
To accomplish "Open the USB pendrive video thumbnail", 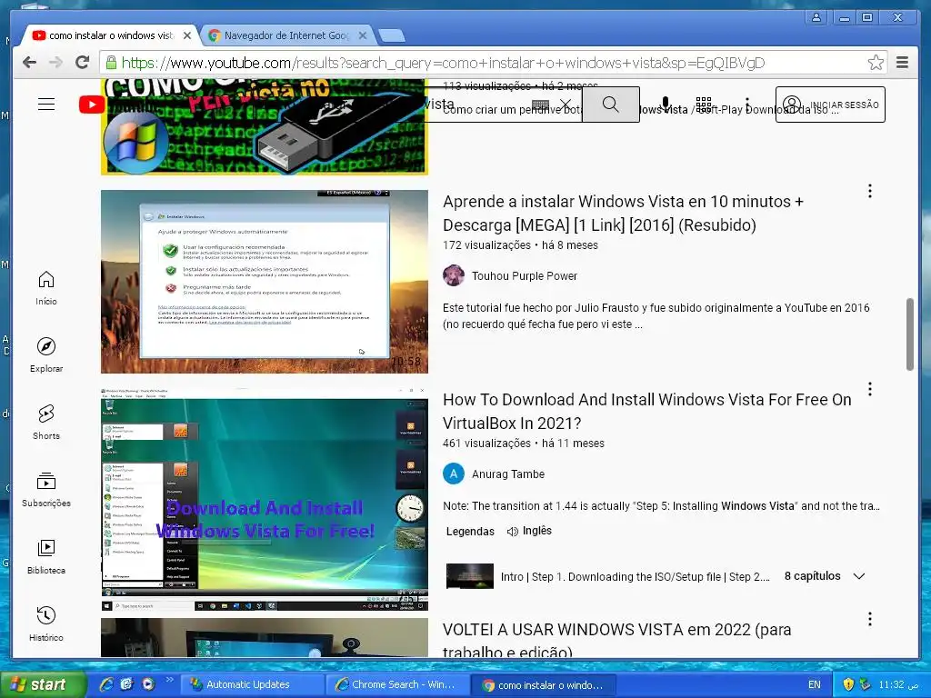I will 265,127.
